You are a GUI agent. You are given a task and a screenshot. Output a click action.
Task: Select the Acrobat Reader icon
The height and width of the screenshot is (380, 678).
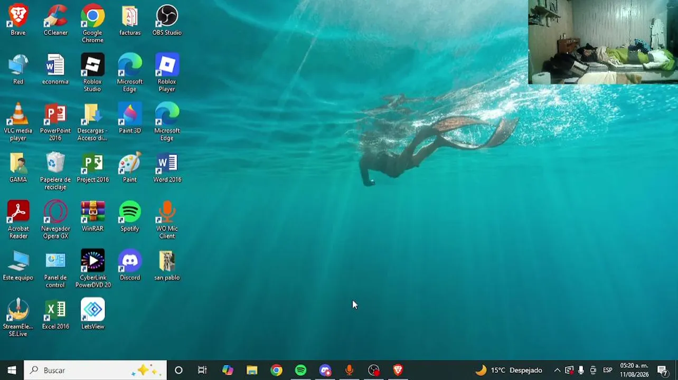pyautogui.click(x=18, y=220)
